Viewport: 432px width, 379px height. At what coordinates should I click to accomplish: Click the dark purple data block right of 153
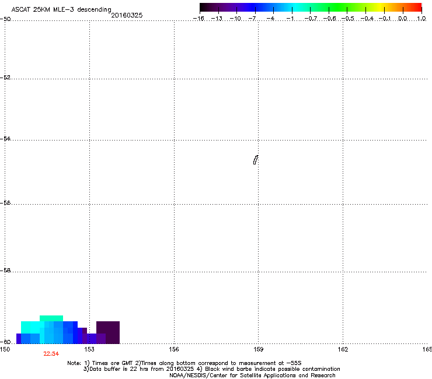click(x=108, y=332)
